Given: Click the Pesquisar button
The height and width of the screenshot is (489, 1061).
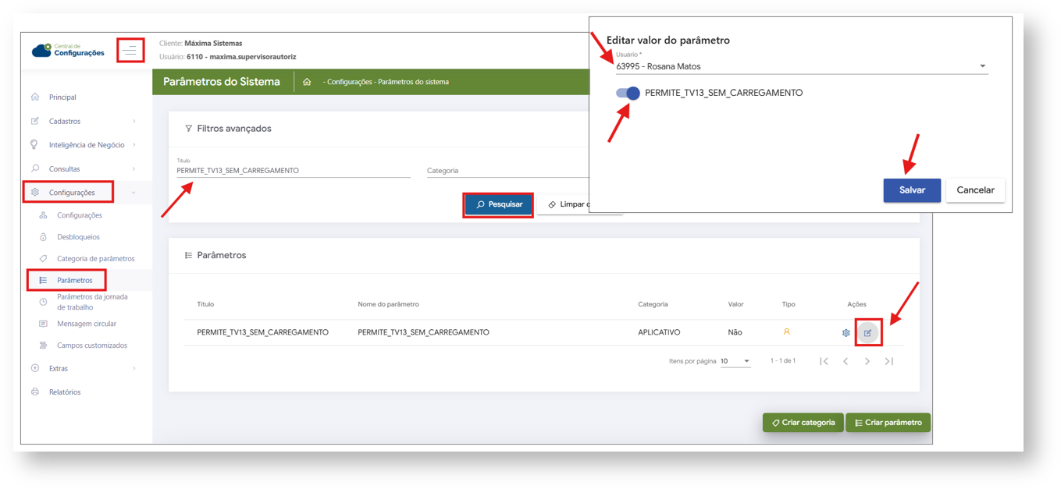Looking at the screenshot, I should tap(499, 204).
